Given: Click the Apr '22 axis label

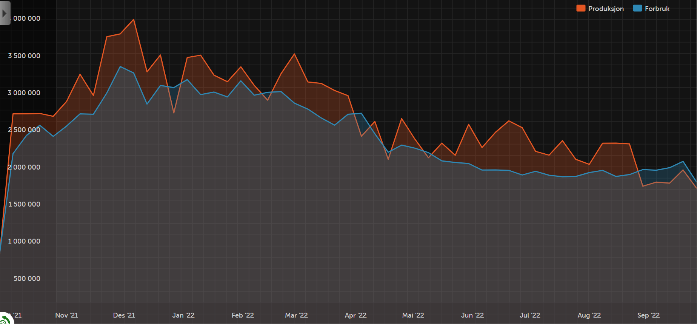Looking at the screenshot, I should point(355,315).
